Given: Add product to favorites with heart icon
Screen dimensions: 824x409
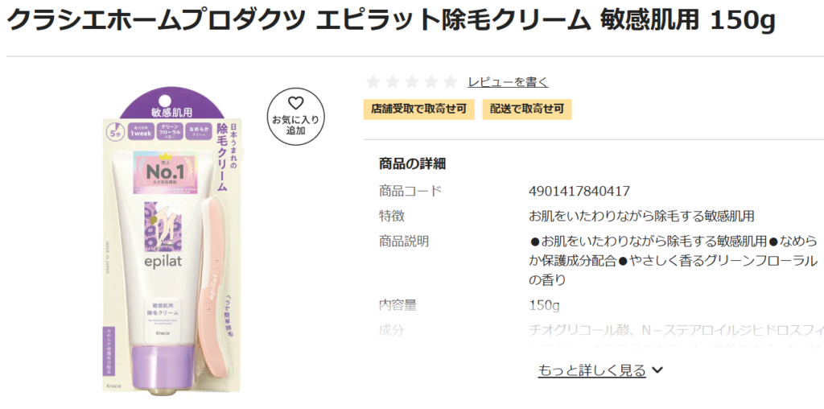Looking at the screenshot, I should click(295, 115).
